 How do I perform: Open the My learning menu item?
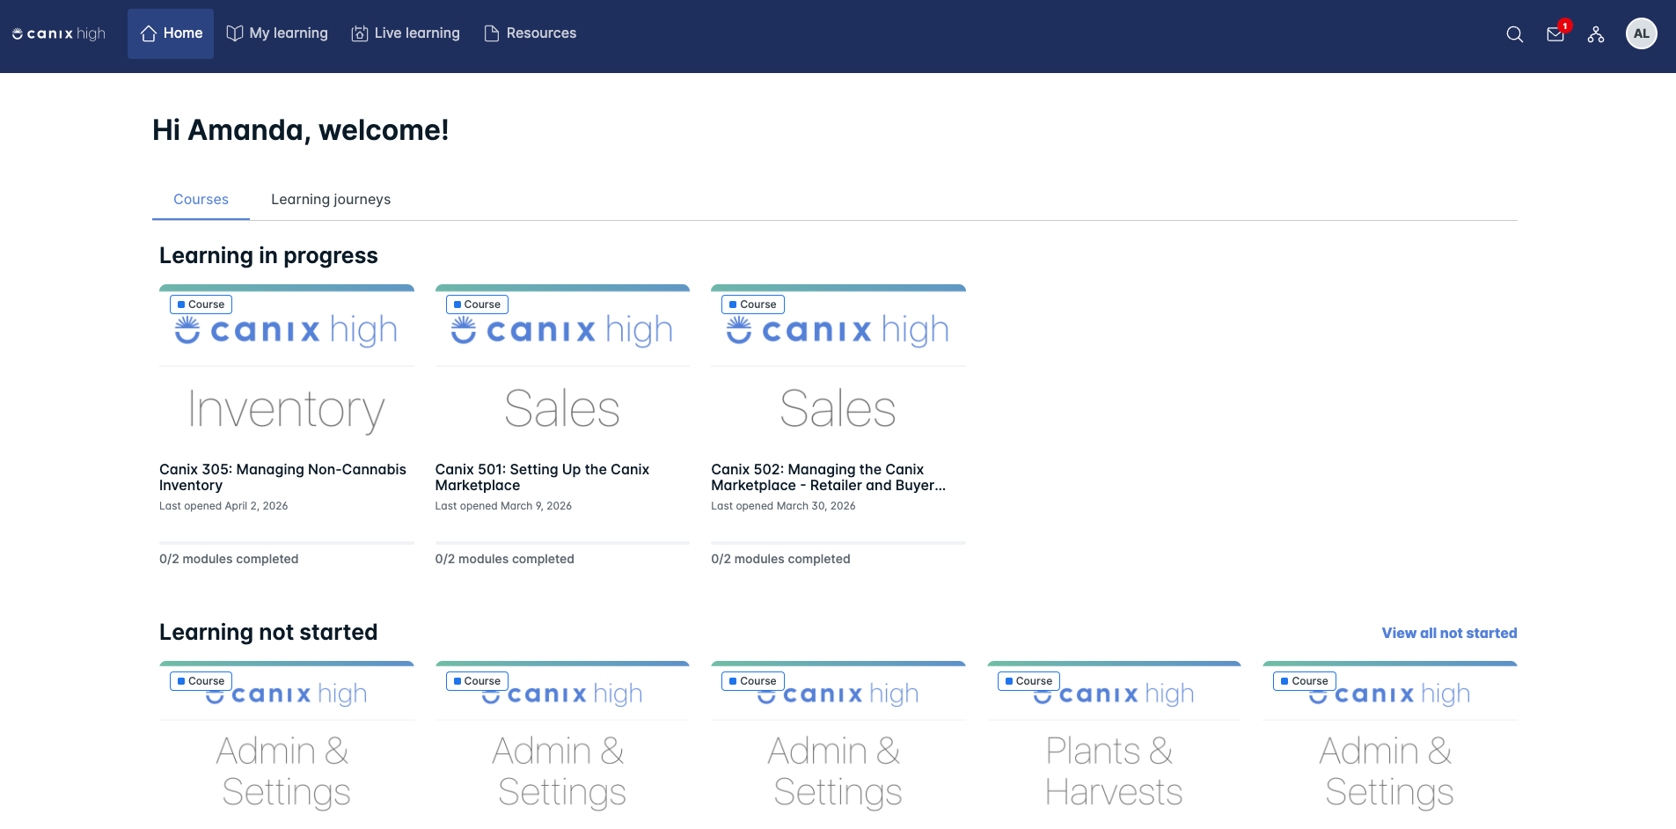click(277, 33)
